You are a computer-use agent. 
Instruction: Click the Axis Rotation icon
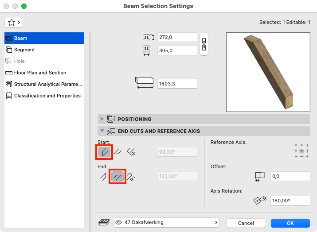pos(260,200)
